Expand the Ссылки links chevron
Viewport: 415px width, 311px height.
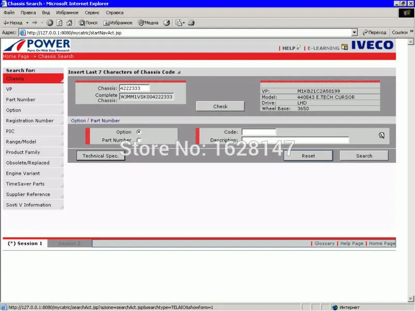[x=411, y=31]
